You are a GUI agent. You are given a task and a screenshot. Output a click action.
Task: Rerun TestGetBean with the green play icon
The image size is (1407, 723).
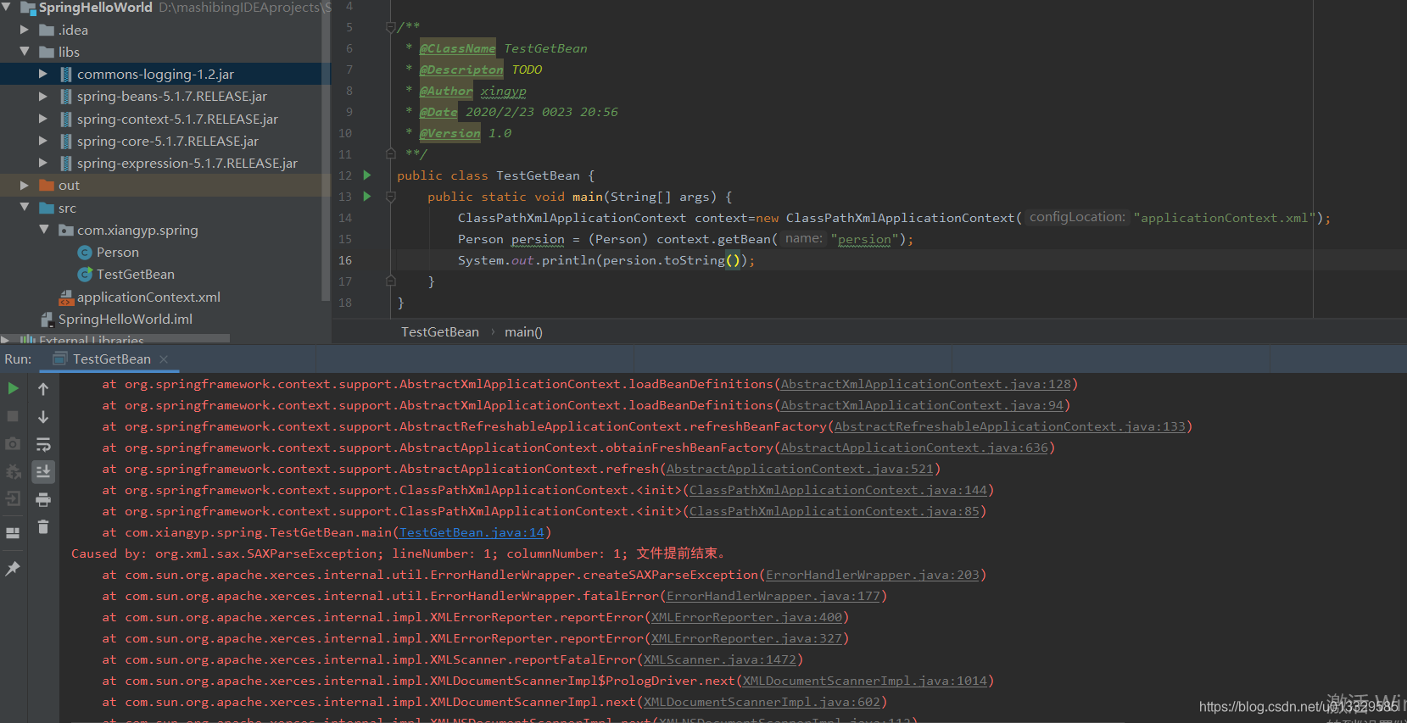pos(13,388)
